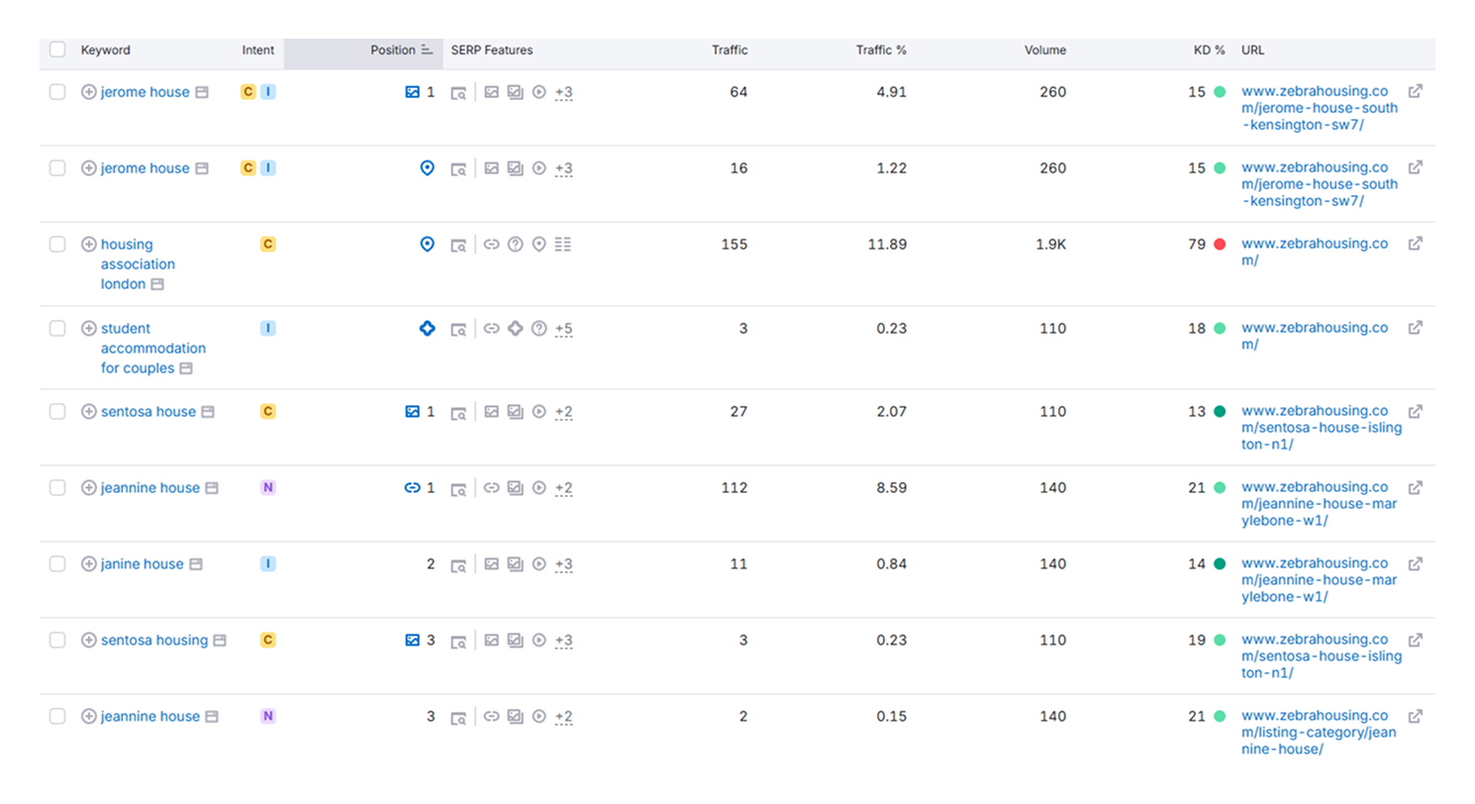
Task: Click the blue 'I' intent badge in 'janine house' row
Action: pyautogui.click(x=267, y=564)
